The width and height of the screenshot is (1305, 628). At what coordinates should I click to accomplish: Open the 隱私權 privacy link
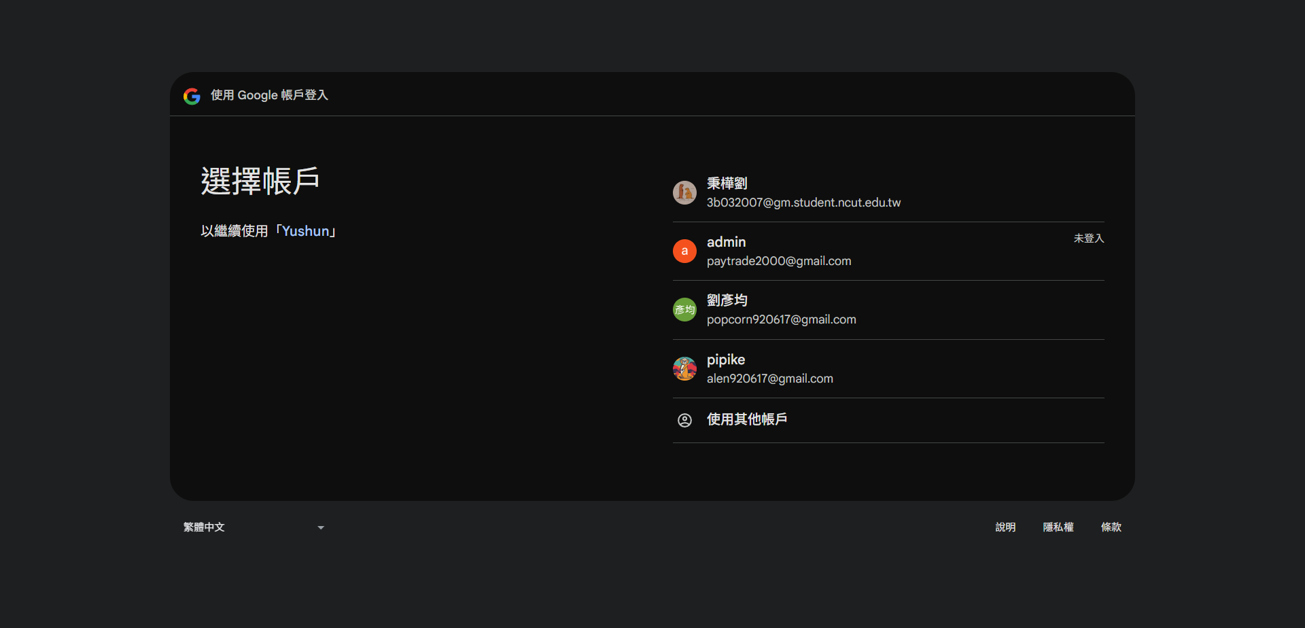[x=1058, y=527]
